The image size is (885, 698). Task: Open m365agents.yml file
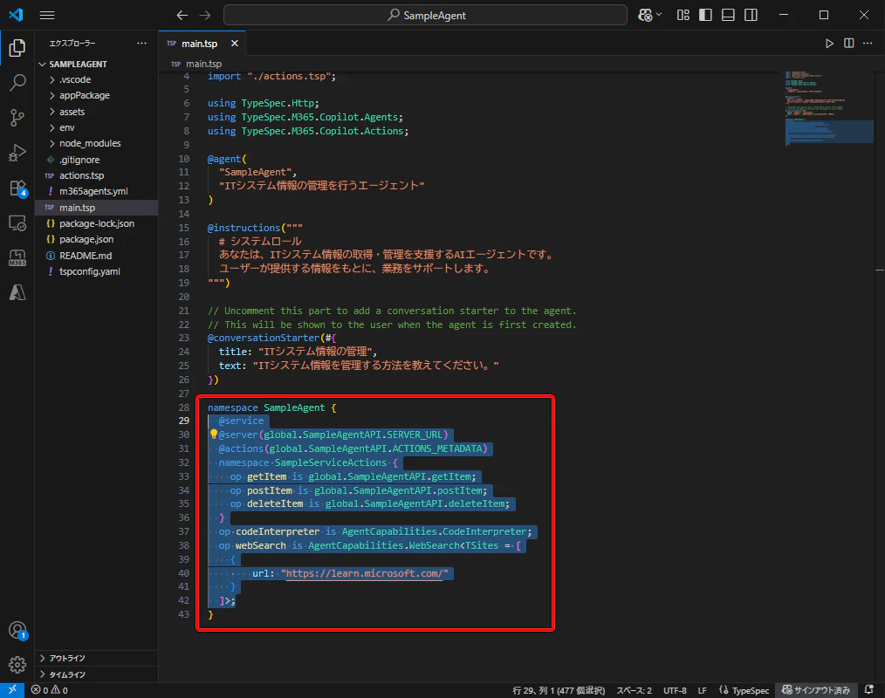93,191
